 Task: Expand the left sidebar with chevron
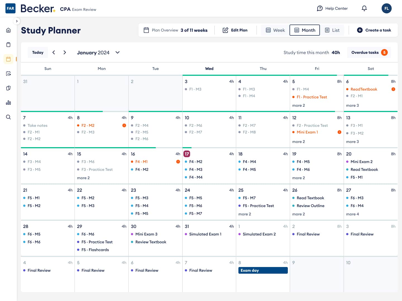pos(17,21)
